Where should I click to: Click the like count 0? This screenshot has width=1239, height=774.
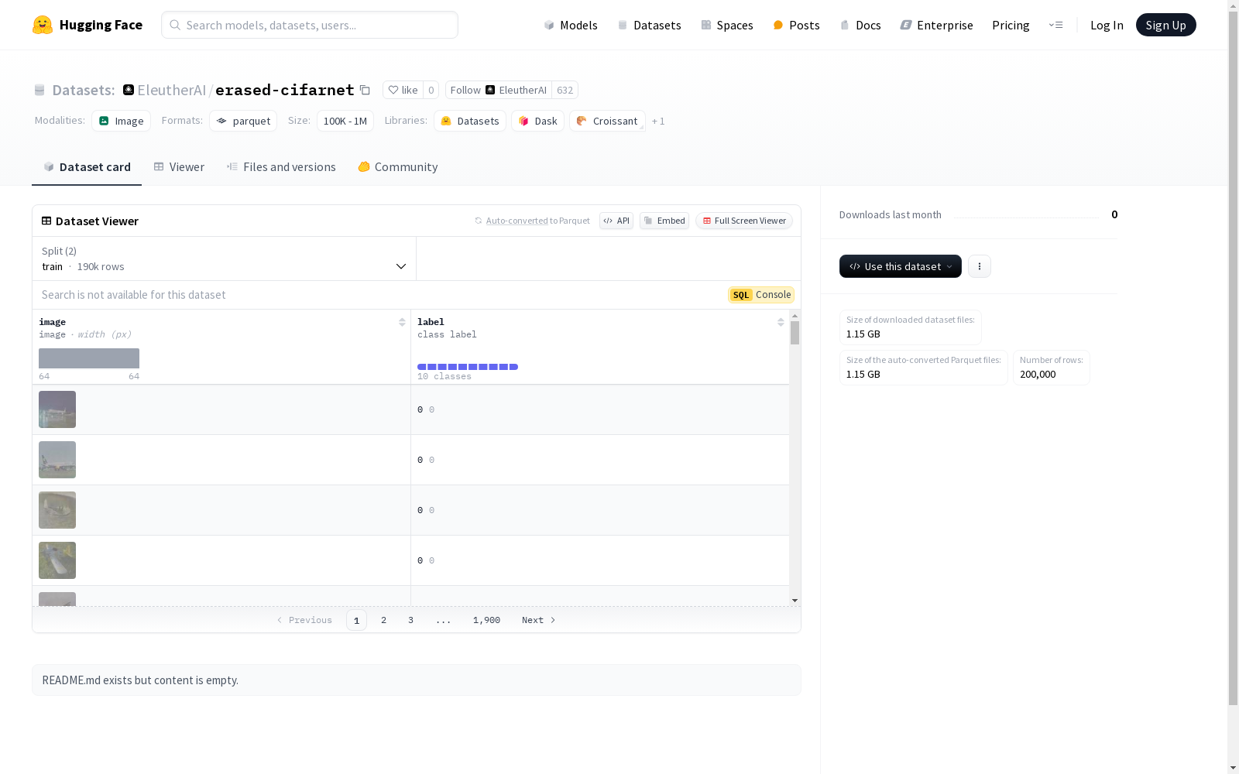[431, 90]
